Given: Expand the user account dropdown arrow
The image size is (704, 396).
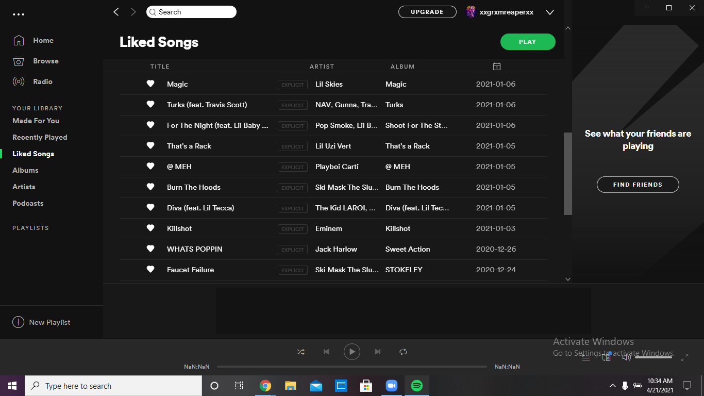Looking at the screenshot, I should pyautogui.click(x=550, y=12).
